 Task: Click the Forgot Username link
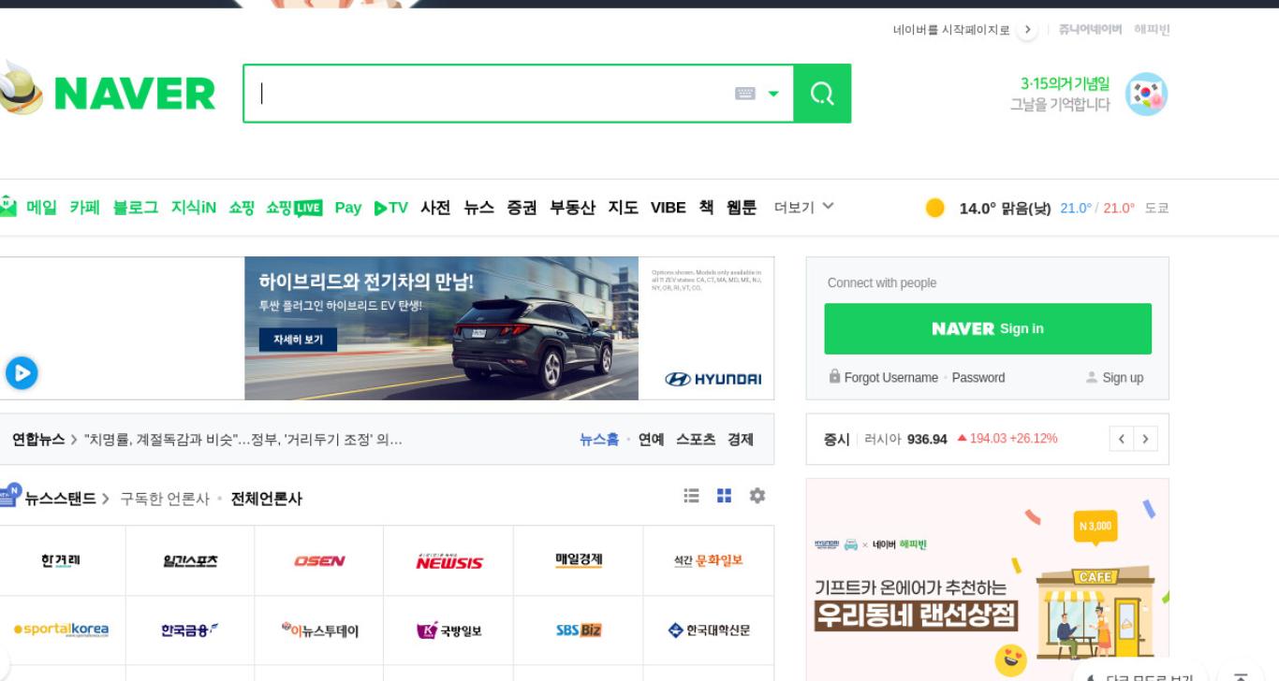click(890, 378)
